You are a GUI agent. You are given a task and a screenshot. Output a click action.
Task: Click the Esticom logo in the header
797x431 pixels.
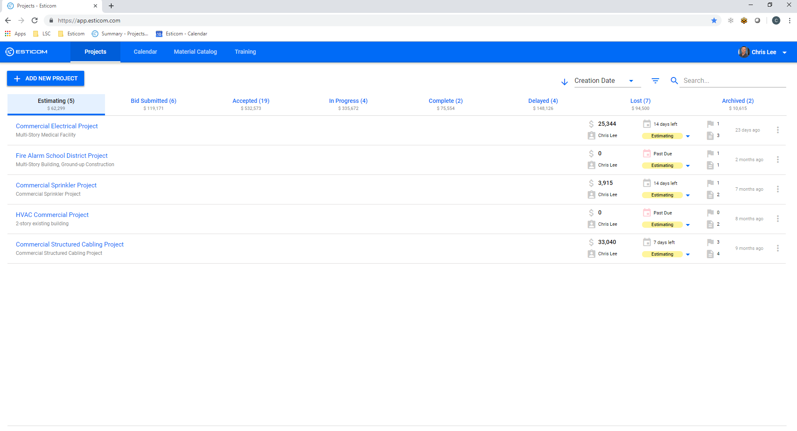(26, 52)
